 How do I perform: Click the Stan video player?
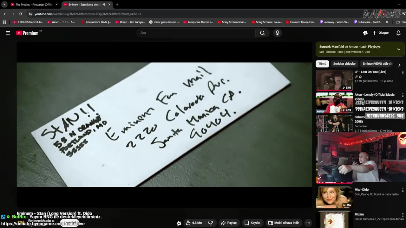pos(165,125)
